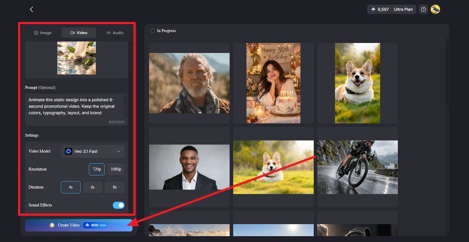
Task: Open the help question mark icon
Action: (x=423, y=9)
